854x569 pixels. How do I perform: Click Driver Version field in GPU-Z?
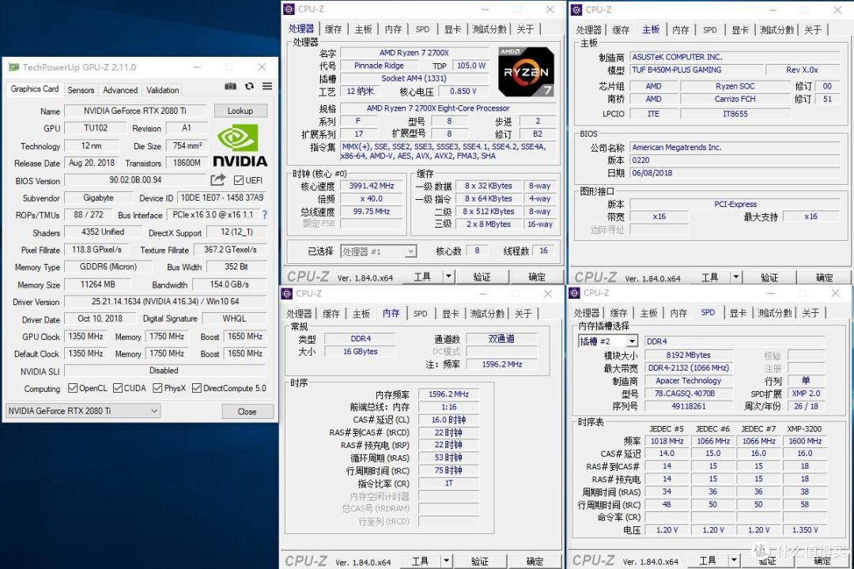pyautogui.click(x=165, y=301)
